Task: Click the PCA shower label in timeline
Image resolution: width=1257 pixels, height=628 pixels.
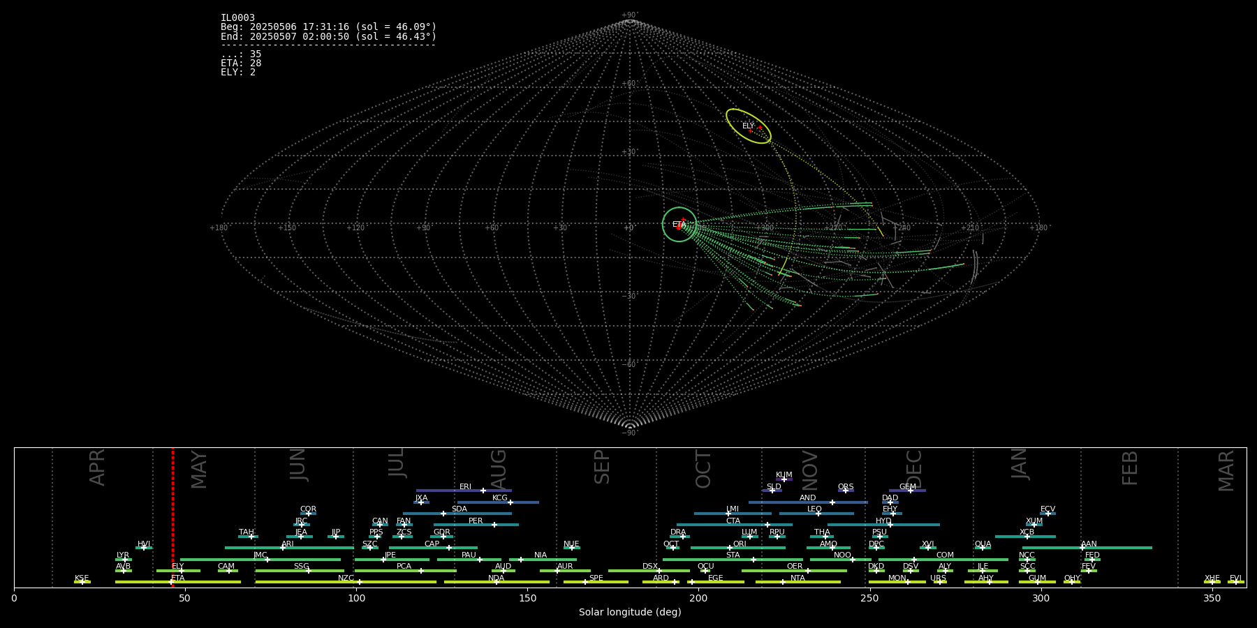Action: coord(404,567)
